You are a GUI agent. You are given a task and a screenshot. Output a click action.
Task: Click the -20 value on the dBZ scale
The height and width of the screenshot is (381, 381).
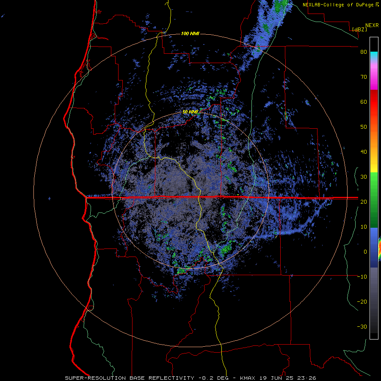pos(362,301)
